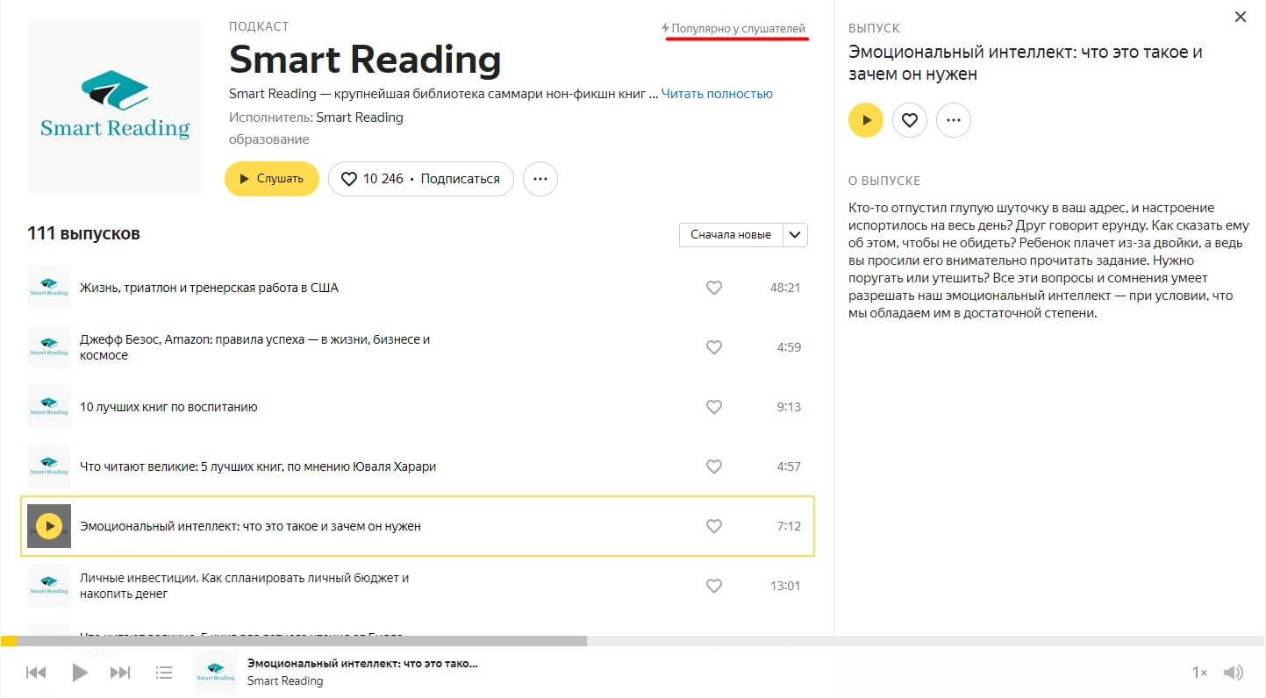Subscribe to the podcast via Подписаться
1266x698 pixels.
[460, 179]
